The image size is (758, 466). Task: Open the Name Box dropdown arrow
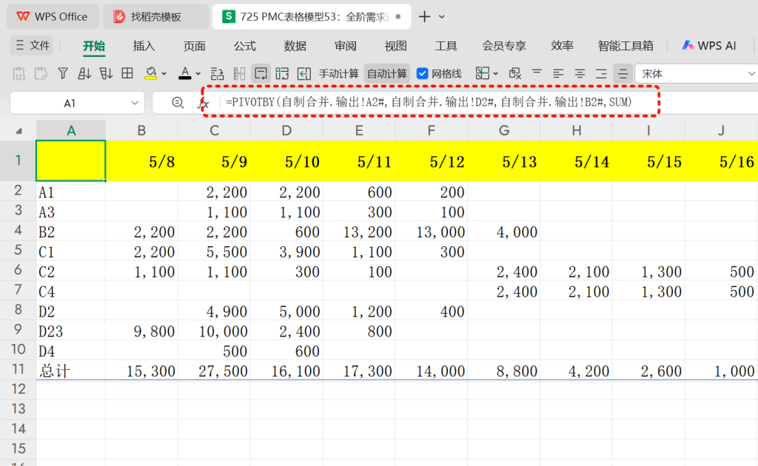coord(135,103)
